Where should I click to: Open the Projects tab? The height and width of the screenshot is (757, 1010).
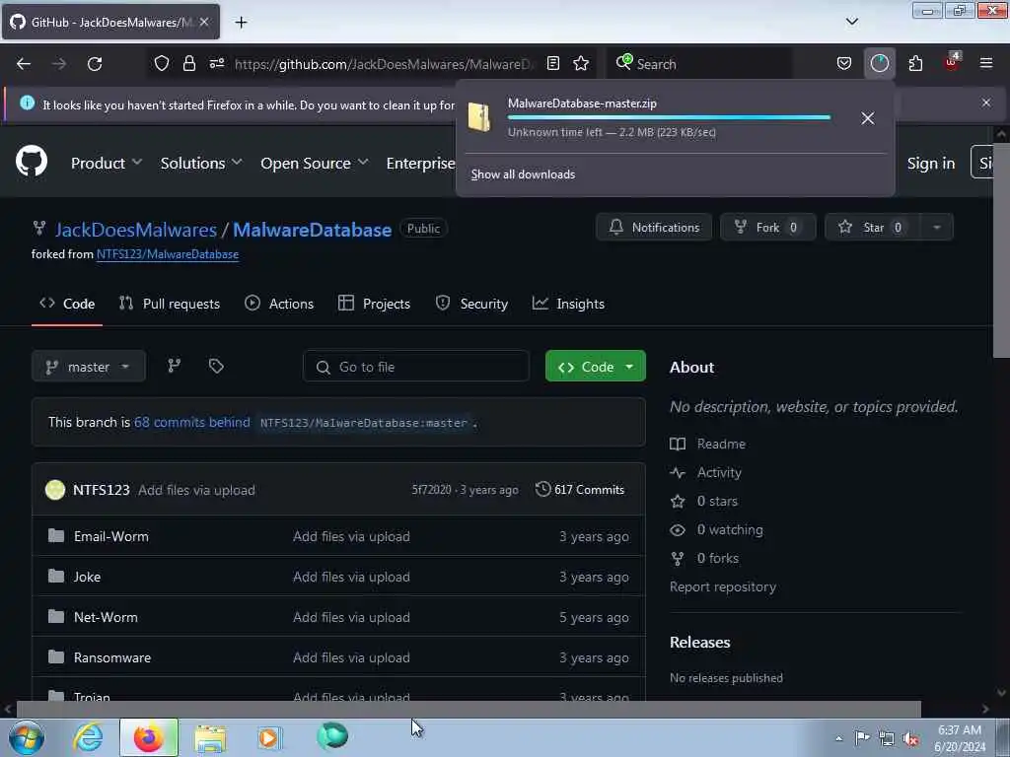[374, 304]
